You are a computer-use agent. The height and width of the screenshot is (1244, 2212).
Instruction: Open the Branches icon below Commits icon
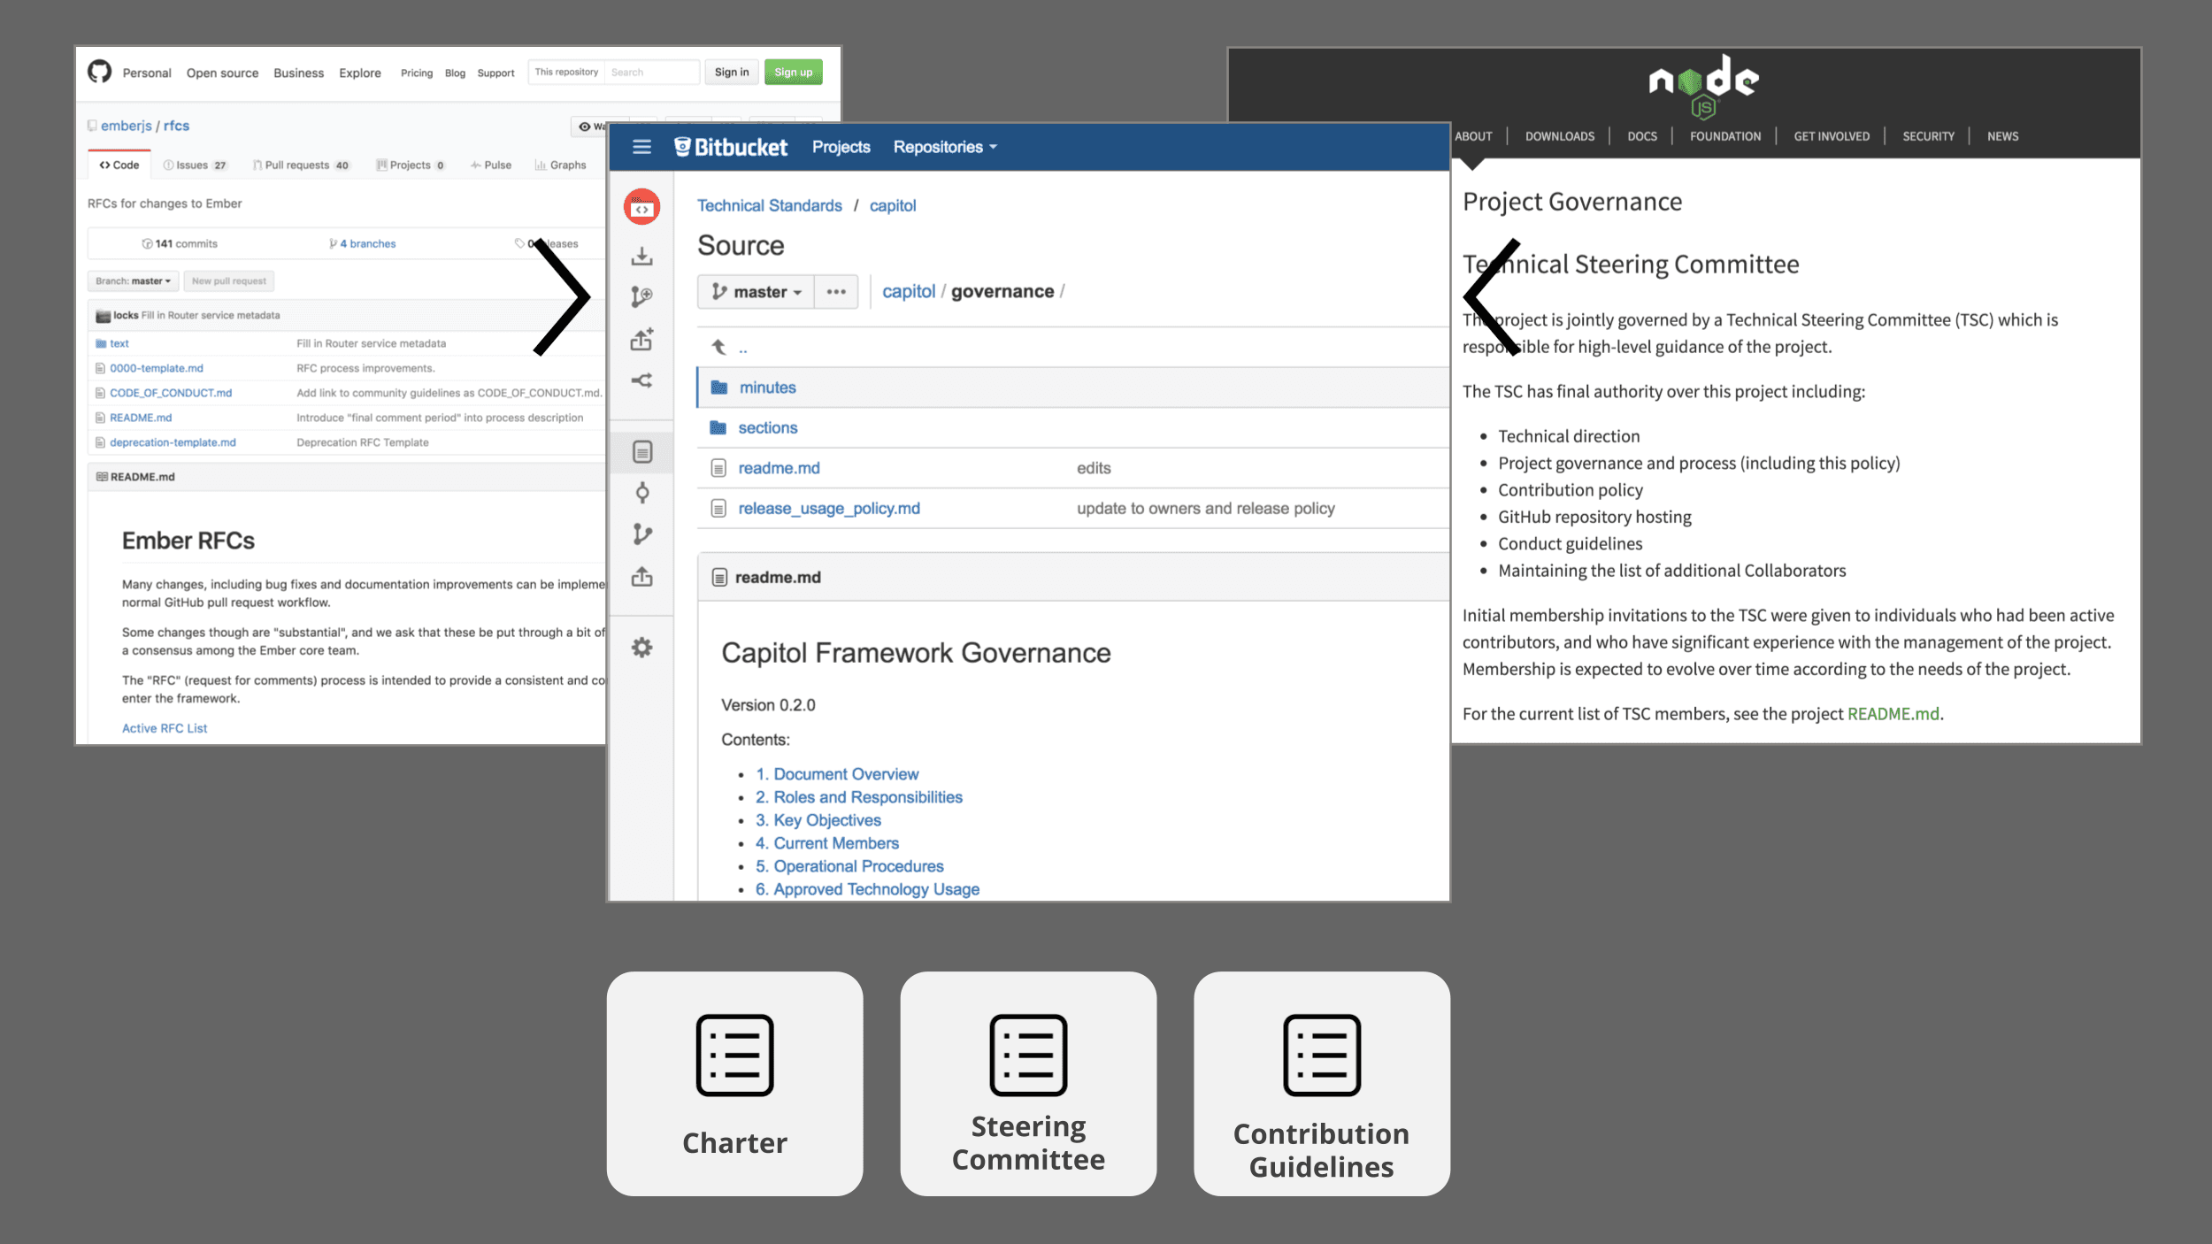(642, 534)
